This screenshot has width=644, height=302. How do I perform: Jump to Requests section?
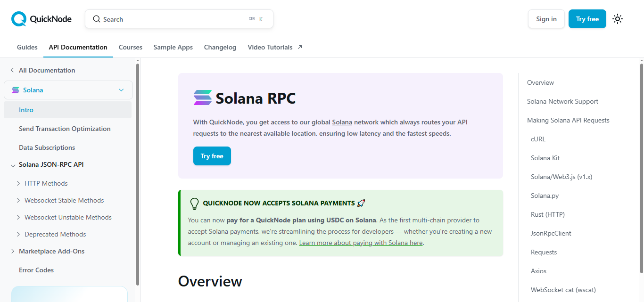(544, 252)
